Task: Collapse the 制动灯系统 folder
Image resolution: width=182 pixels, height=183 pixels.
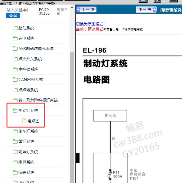Action: [x=28, y=110]
